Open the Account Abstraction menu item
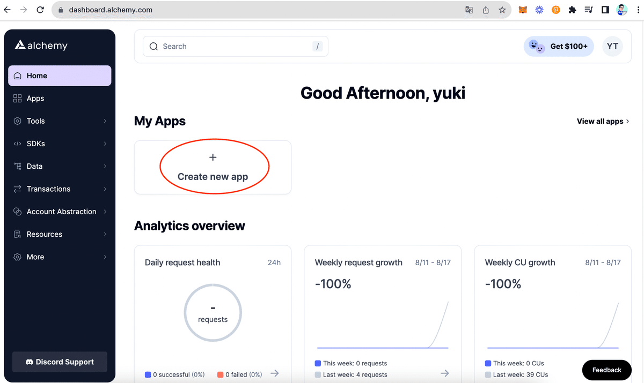Image resolution: width=644 pixels, height=383 pixels. tap(60, 212)
